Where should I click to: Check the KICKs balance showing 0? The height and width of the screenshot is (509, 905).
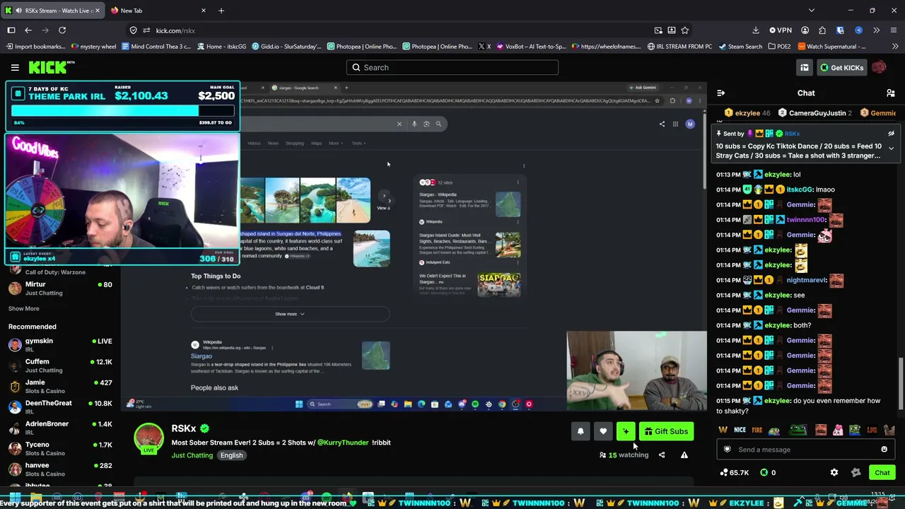[768, 473]
